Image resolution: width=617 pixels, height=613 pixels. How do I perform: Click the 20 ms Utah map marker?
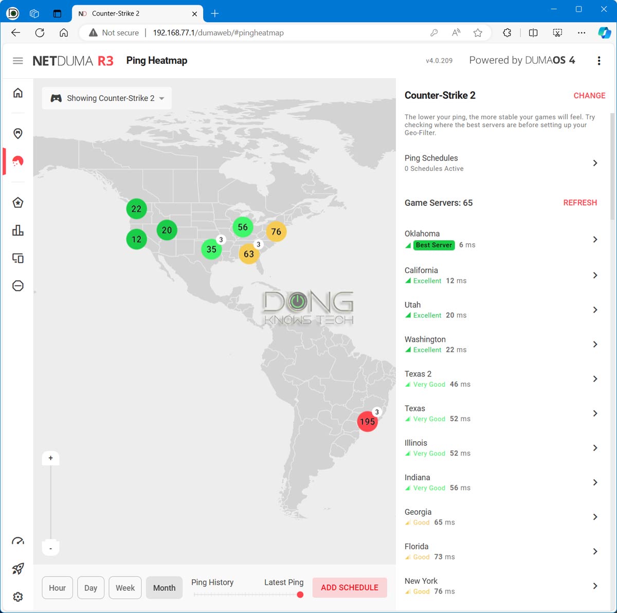click(167, 230)
